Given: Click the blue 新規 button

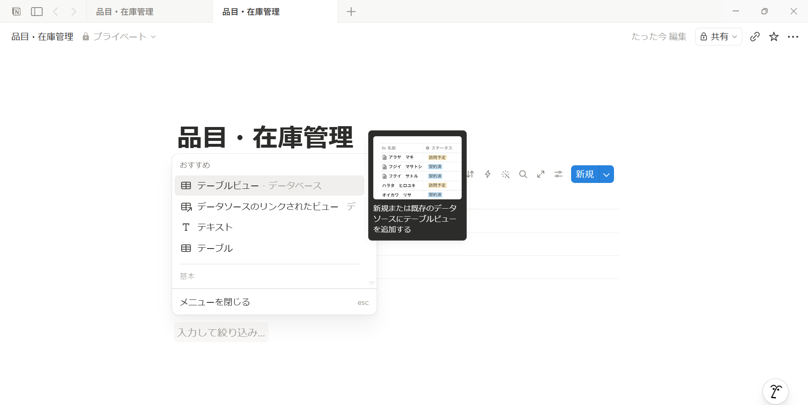Looking at the screenshot, I should coord(585,174).
